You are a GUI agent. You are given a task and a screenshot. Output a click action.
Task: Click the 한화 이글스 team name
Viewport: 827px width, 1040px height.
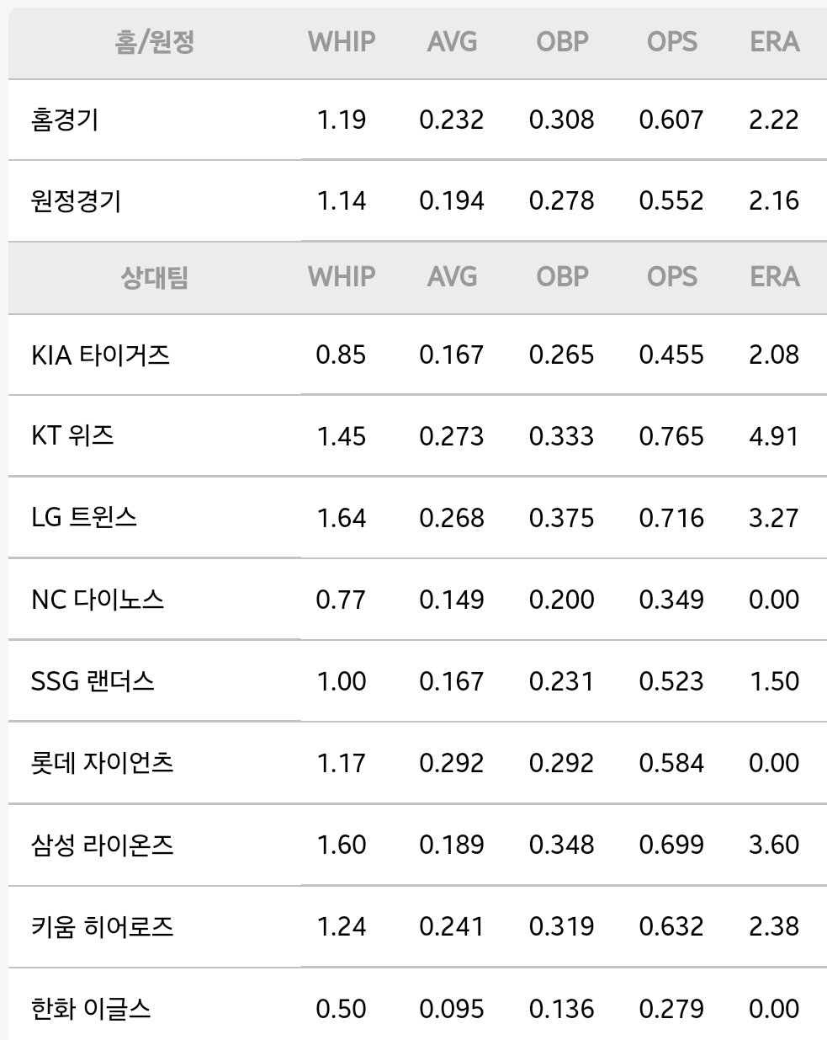[91, 1007]
